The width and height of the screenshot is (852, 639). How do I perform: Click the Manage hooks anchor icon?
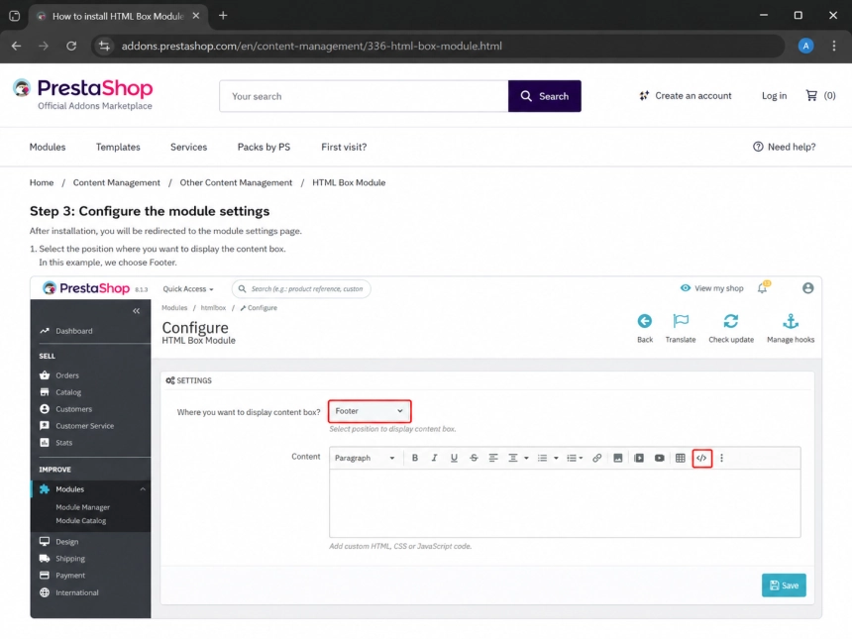click(791, 321)
